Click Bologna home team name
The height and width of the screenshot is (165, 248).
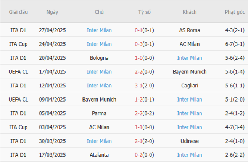pyautogui.click(x=99, y=58)
